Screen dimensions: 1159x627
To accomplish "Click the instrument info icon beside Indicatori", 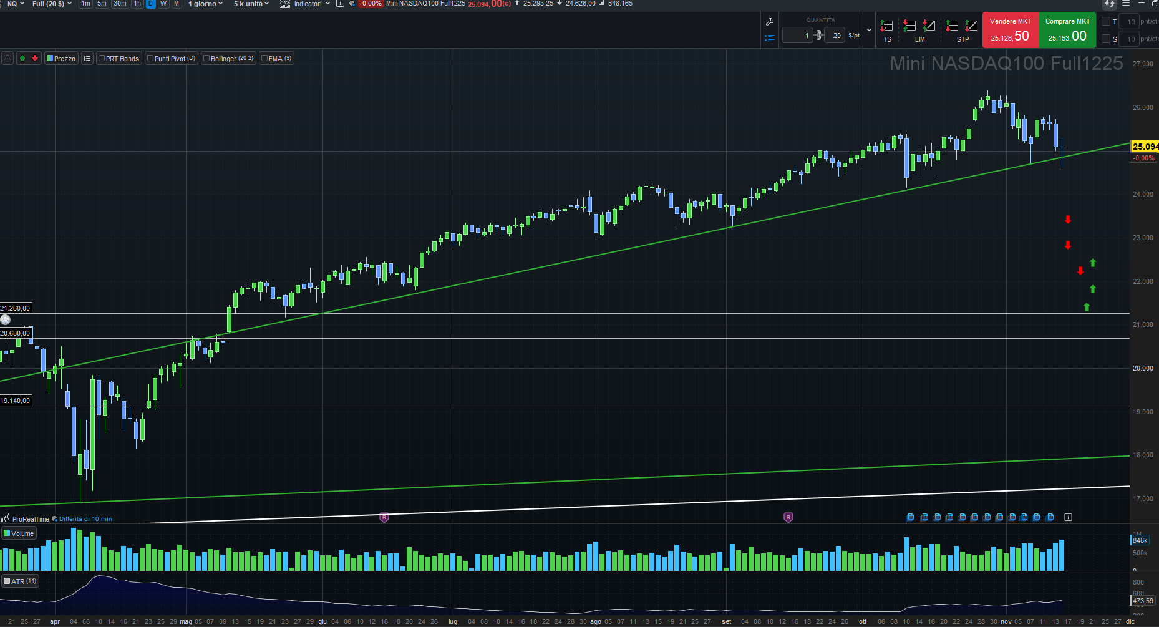I will pyautogui.click(x=340, y=4).
